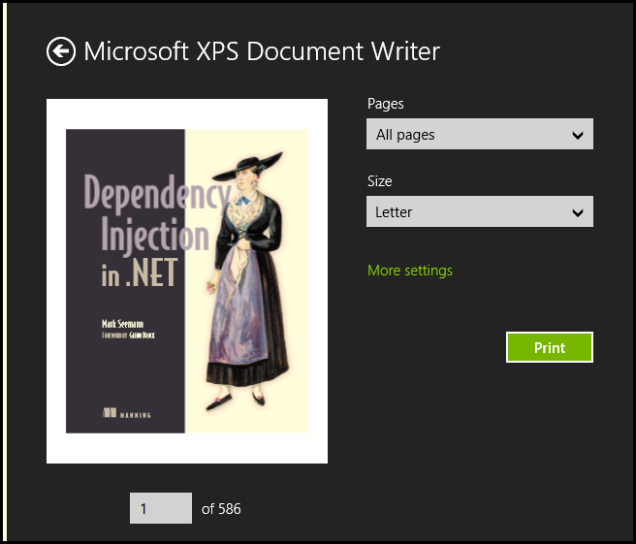
Task: Go back using the circled arrow icon
Action: 61,51
